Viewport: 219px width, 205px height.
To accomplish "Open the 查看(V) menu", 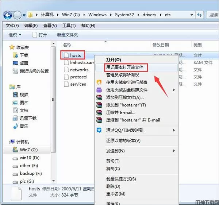I will pyautogui.click(x=50, y=26).
